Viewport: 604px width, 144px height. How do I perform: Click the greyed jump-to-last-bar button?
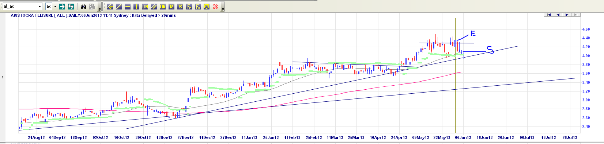[575, 15]
